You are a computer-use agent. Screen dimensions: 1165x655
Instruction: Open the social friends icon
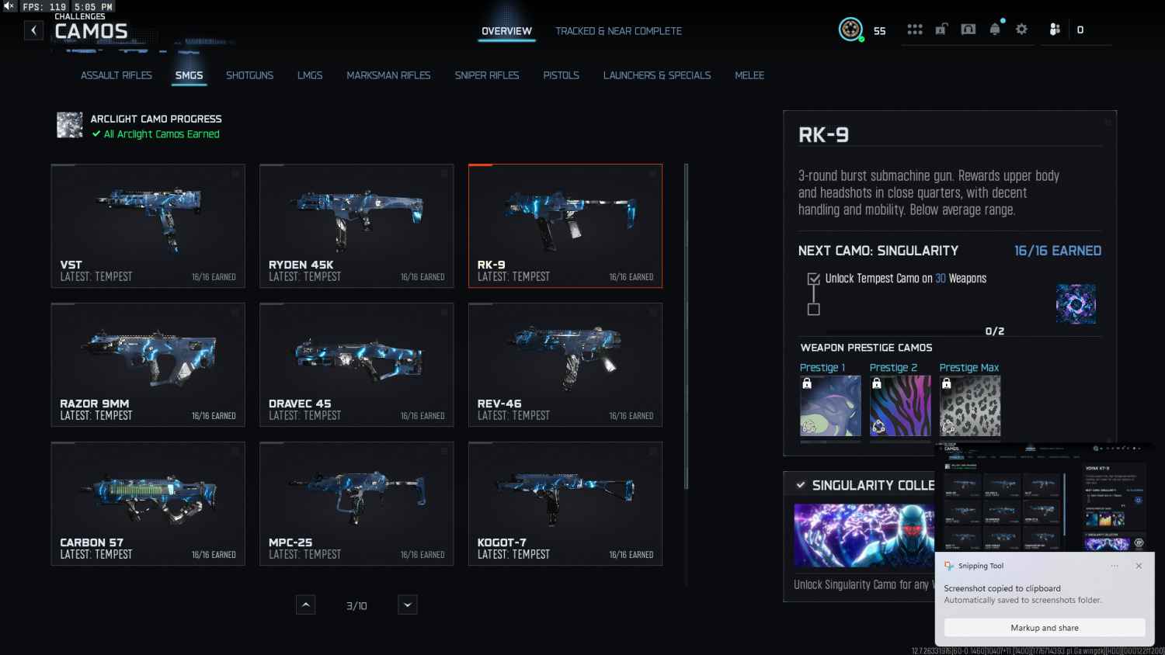point(1054,29)
